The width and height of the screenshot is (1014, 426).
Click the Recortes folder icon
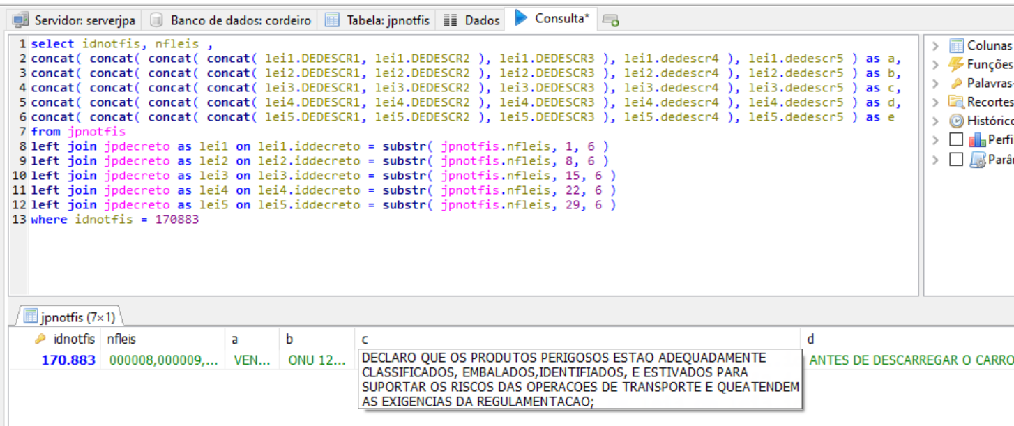click(956, 102)
